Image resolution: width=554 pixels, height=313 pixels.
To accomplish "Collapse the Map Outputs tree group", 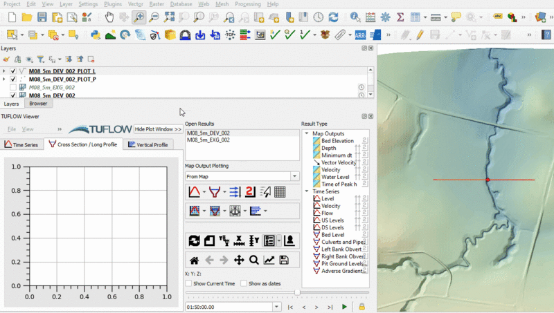I will pyautogui.click(x=307, y=133).
